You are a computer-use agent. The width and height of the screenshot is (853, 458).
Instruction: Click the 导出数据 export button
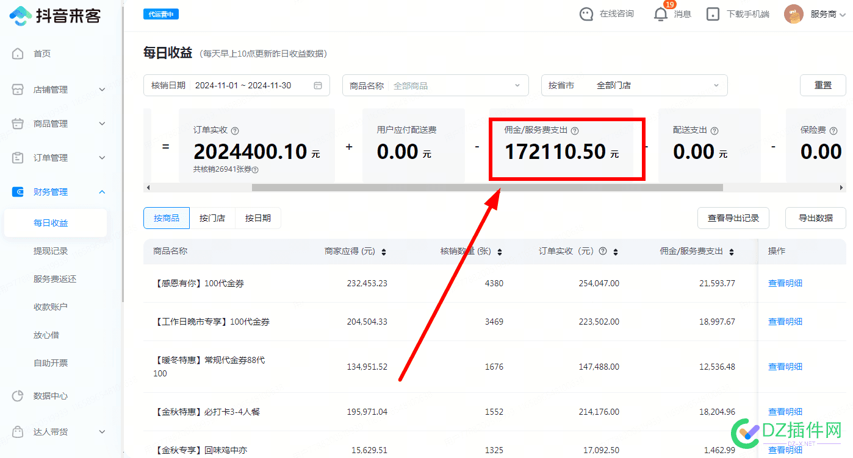815,218
